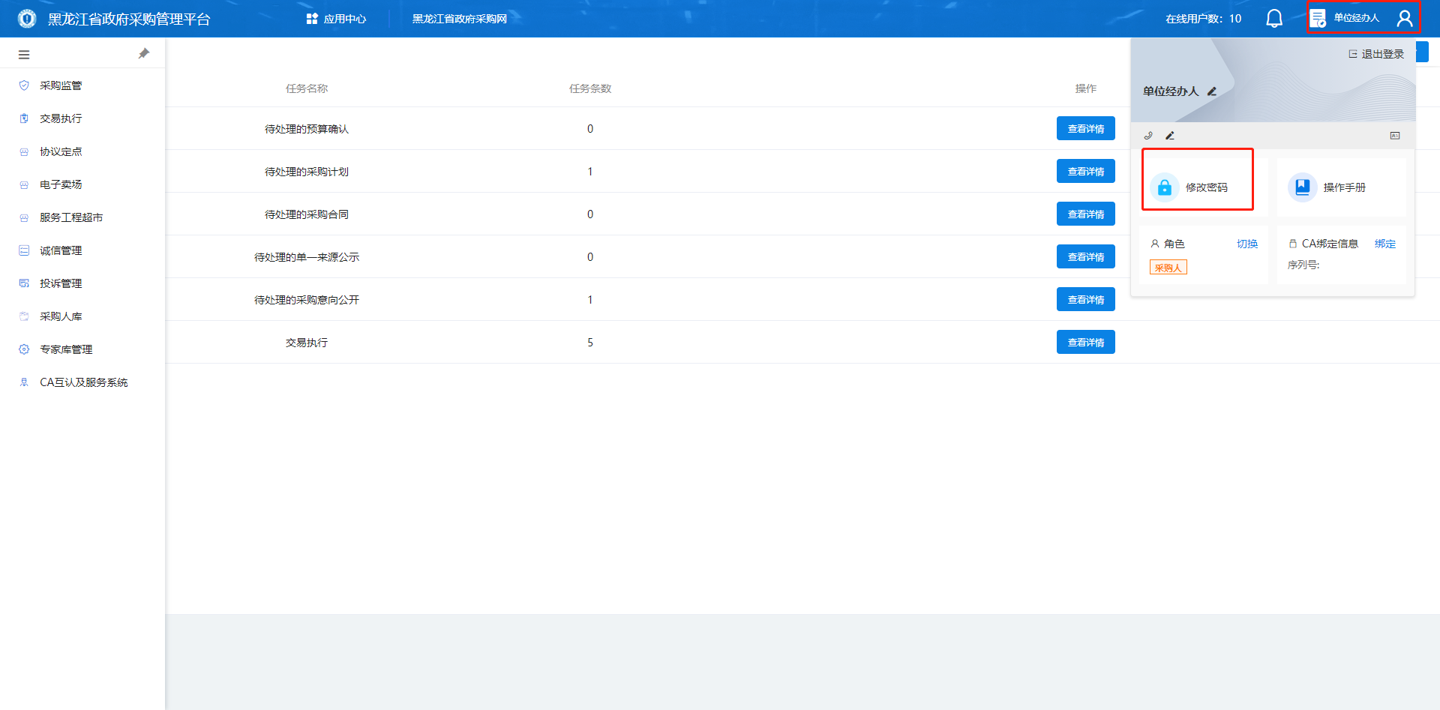This screenshot has width=1440, height=710.
Task: View details for 待处理的采购计划
Action: click(1085, 171)
